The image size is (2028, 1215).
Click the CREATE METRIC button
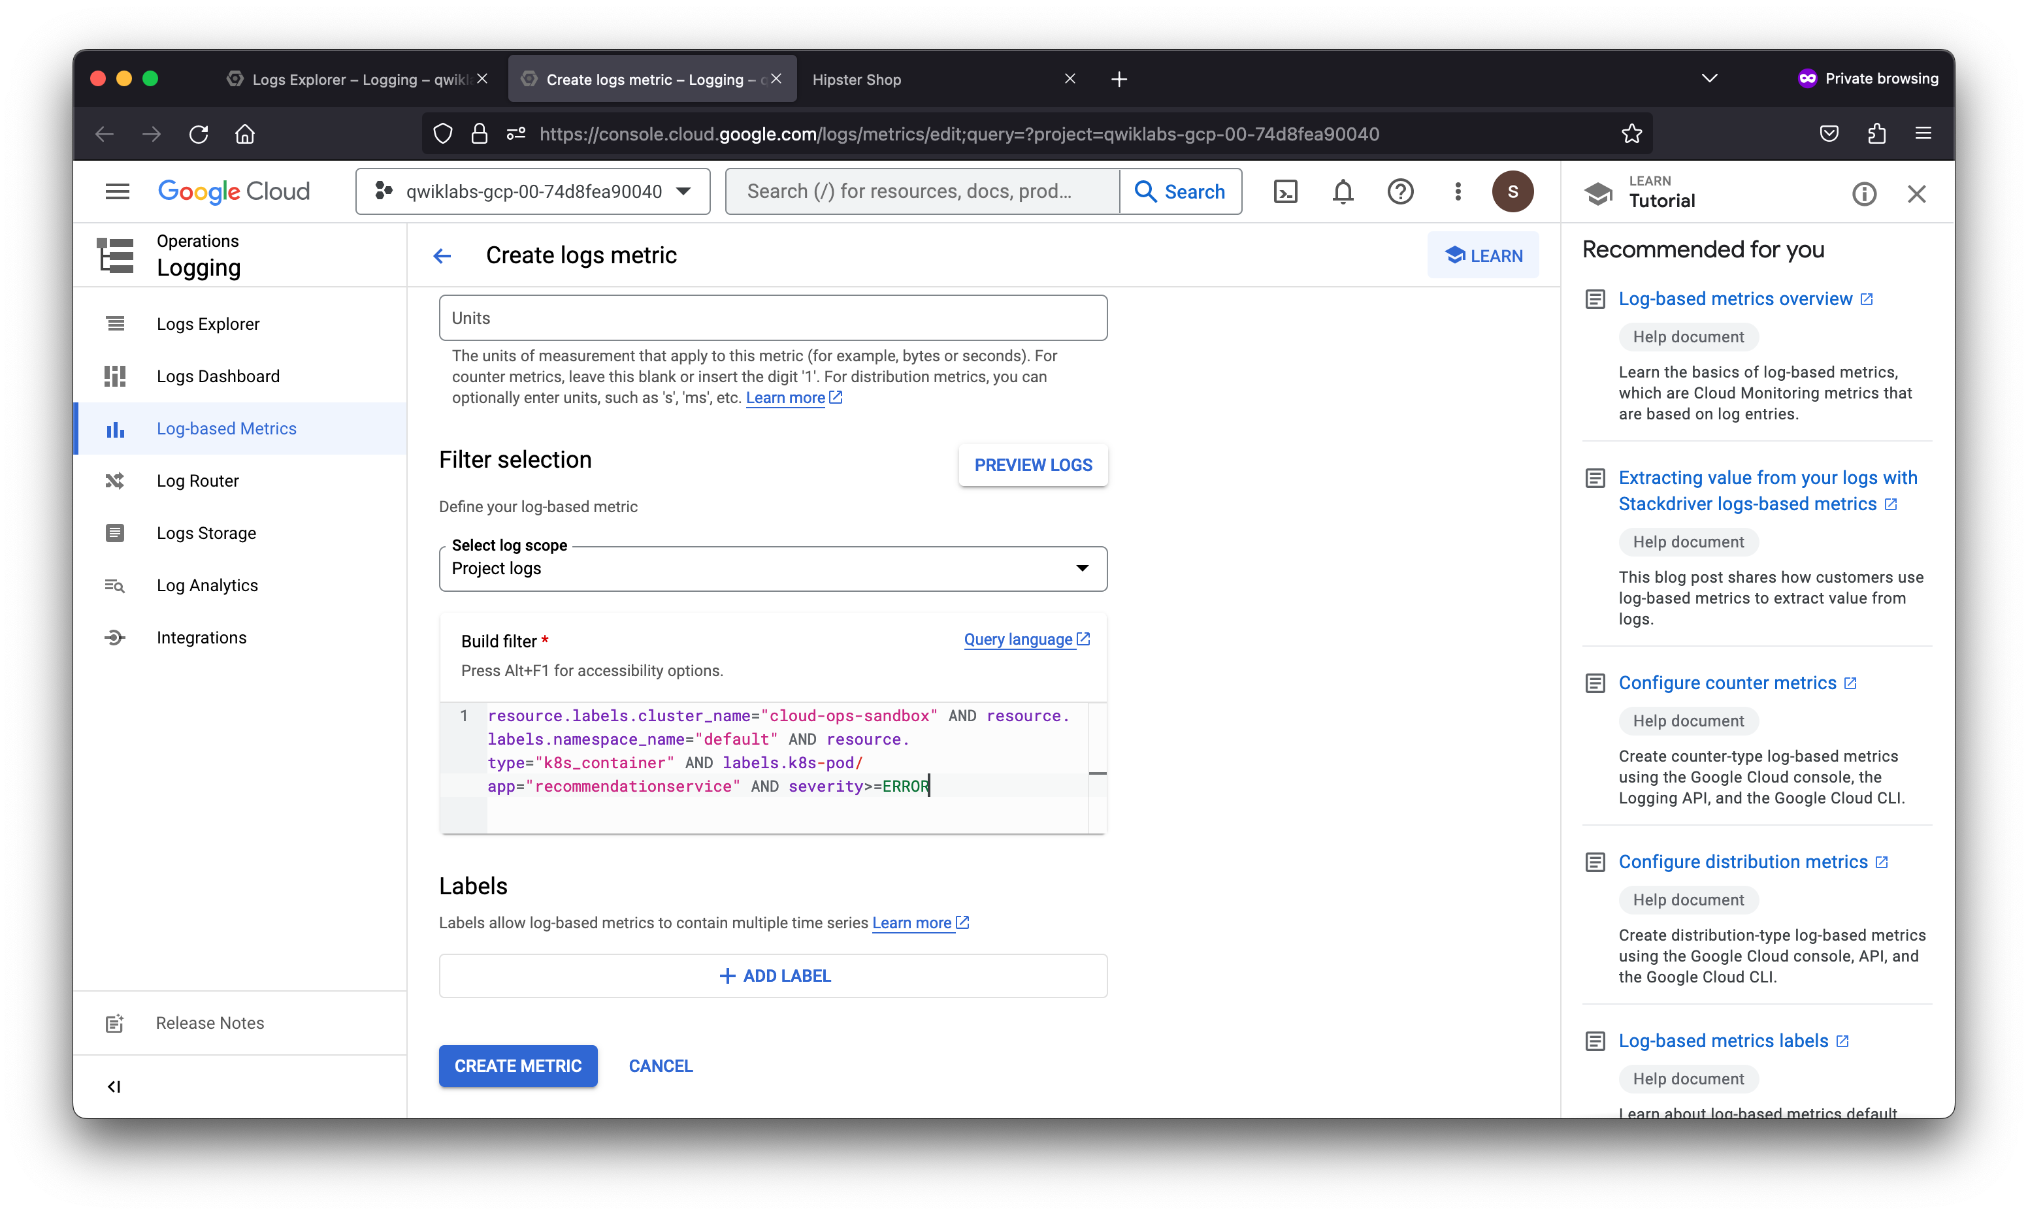(x=518, y=1066)
